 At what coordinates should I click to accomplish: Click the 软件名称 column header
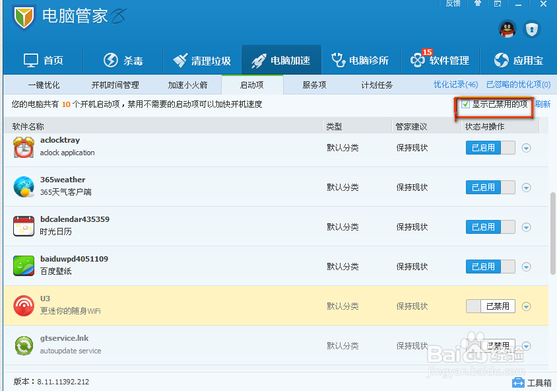click(x=28, y=127)
